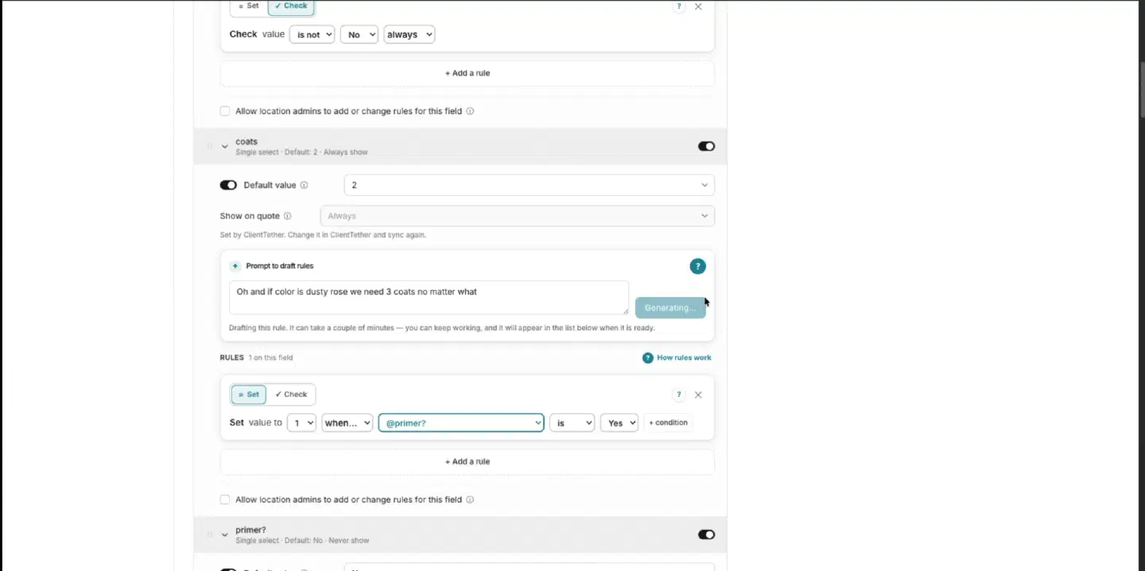Click the 'Set by ClientTether' note text
Viewport: 1145px width, 571px height.
pos(323,235)
